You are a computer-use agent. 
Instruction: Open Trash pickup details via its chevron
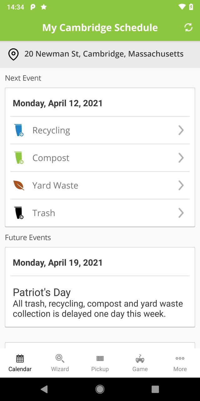pos(181,213)
